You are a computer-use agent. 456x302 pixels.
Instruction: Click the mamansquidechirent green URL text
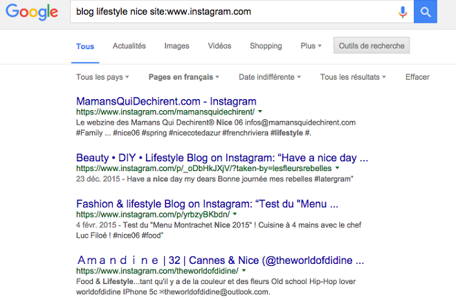[165, 112]
